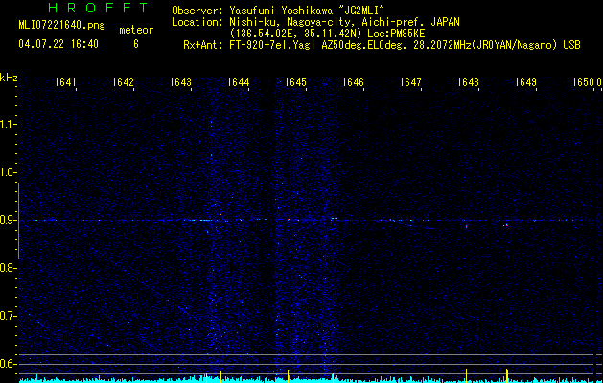
Task: Click the 1644 time axis label
Action: pos(238,81)
